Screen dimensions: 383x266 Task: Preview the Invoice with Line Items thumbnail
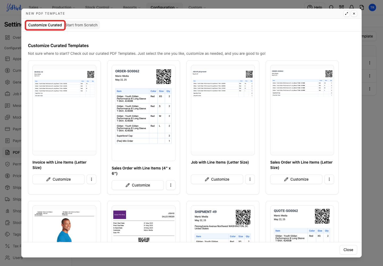[64, 110]
